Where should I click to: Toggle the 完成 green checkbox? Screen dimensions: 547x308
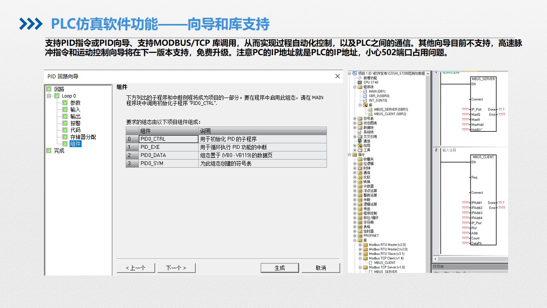49,151
